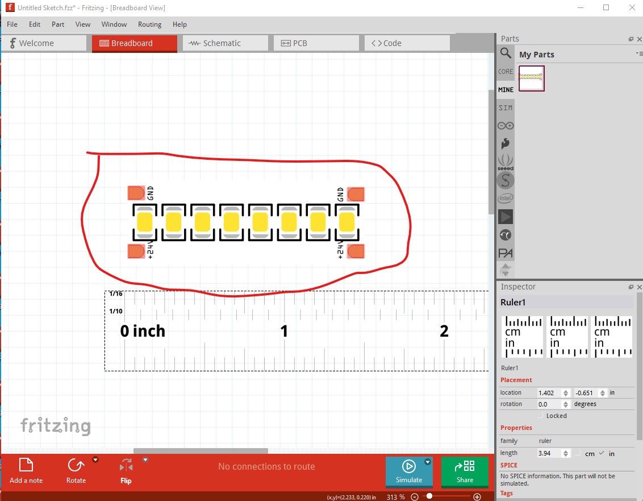Open the Seeed parts bin

point(505,162)
